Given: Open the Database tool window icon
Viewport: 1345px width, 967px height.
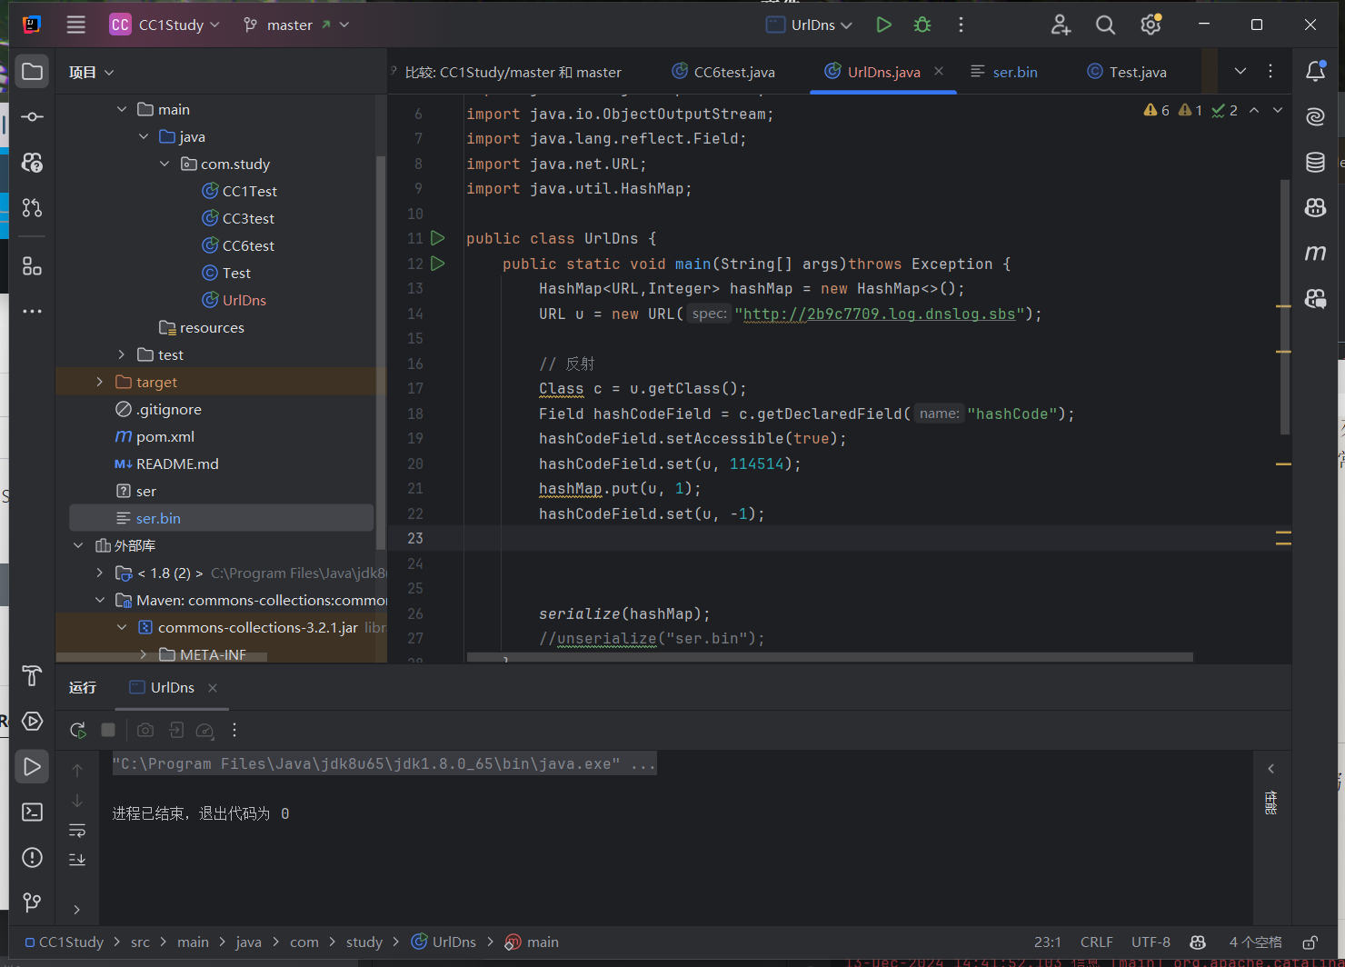Looking at the screenshot, I should click(x=1315, y=162).
